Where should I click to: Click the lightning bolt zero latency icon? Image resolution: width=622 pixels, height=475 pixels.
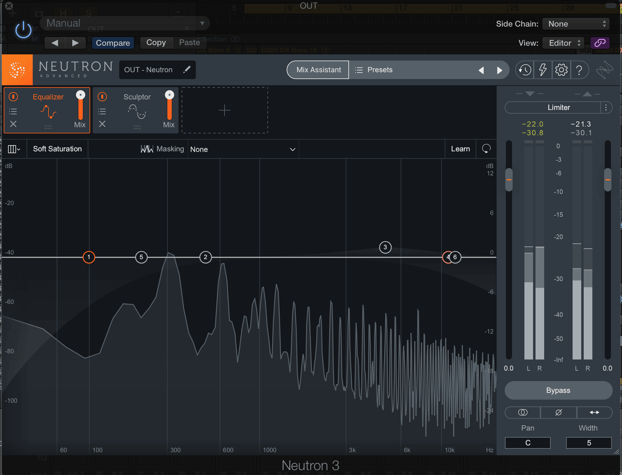point(543,70)
